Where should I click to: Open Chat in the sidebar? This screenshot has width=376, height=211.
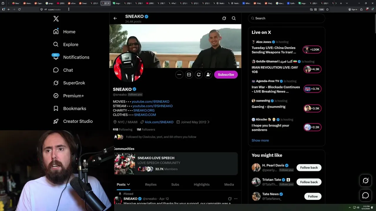[x=63, y=70]
